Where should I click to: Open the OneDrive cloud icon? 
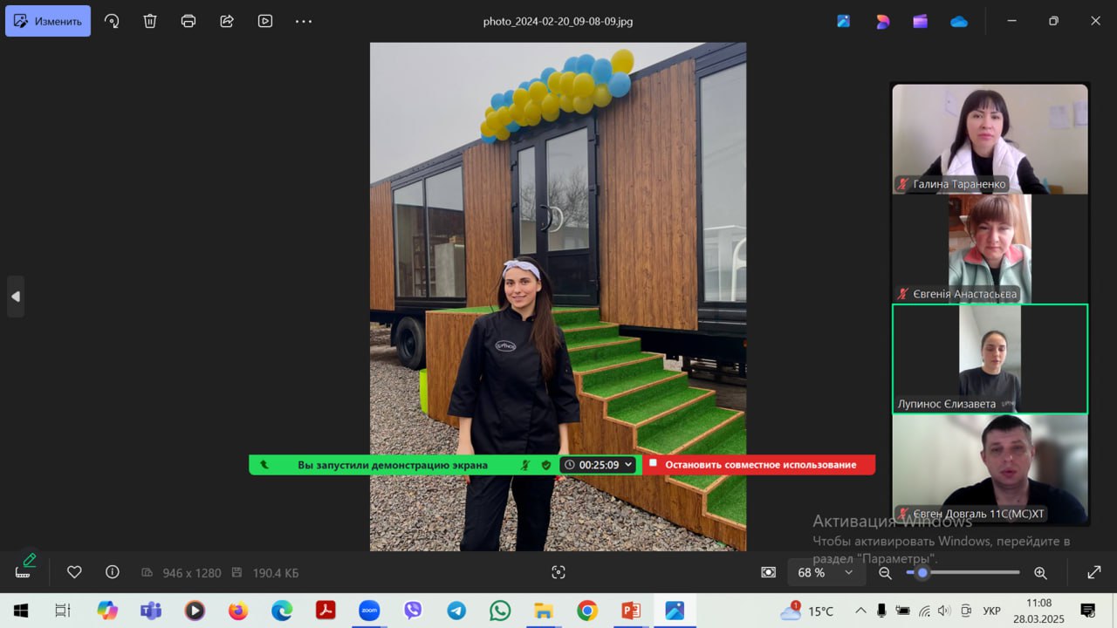959,21
